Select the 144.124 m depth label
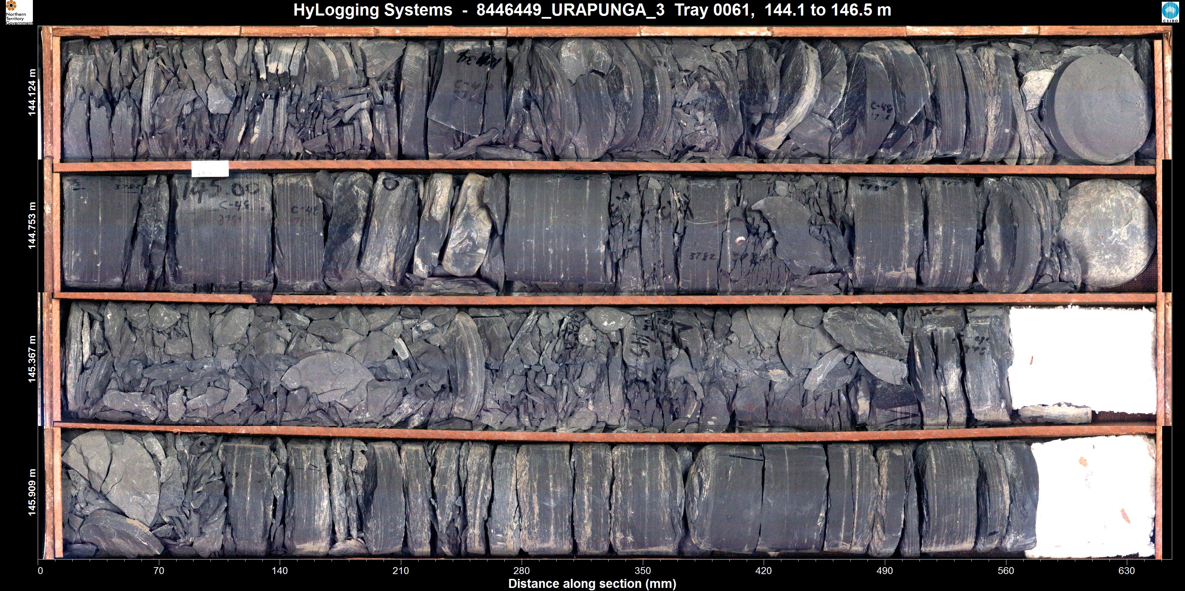 tap(32, 92)
